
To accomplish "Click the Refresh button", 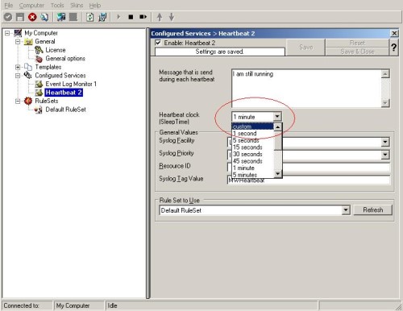I will pyautogui.click(x=373, y=209).
